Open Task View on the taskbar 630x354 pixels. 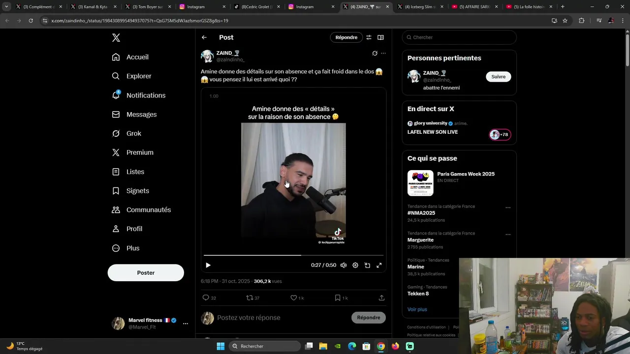tap(309, 346)
